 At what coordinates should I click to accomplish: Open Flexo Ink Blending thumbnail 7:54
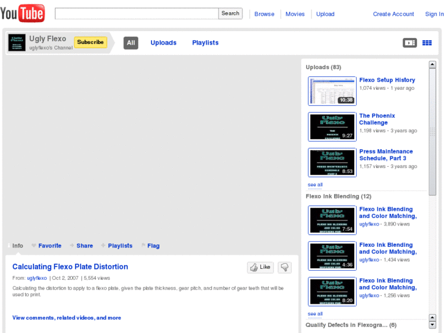coord(332,220)
